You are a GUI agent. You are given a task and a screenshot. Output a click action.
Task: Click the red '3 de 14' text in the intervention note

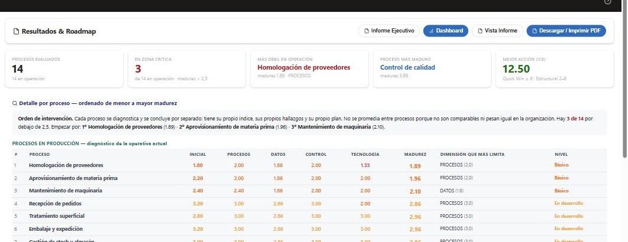tap(575, 119)
